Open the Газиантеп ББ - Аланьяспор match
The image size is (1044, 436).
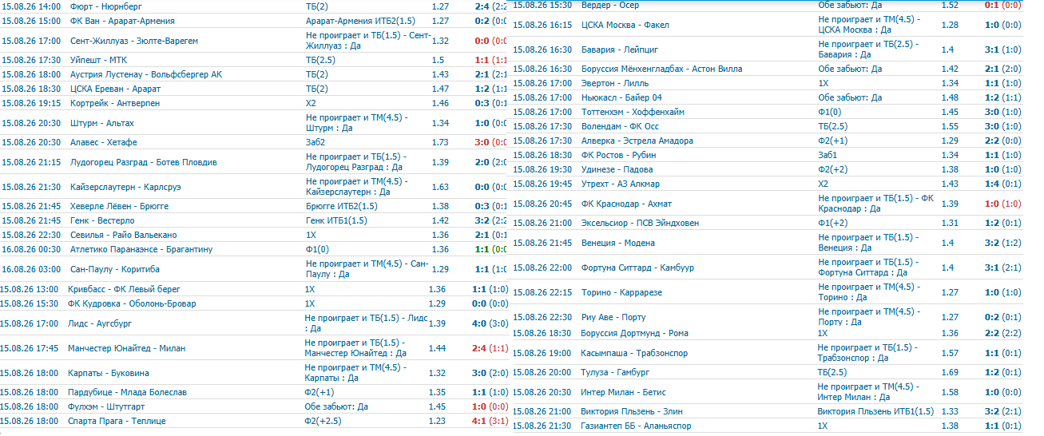pyautogui.click(x=637, y=426)
